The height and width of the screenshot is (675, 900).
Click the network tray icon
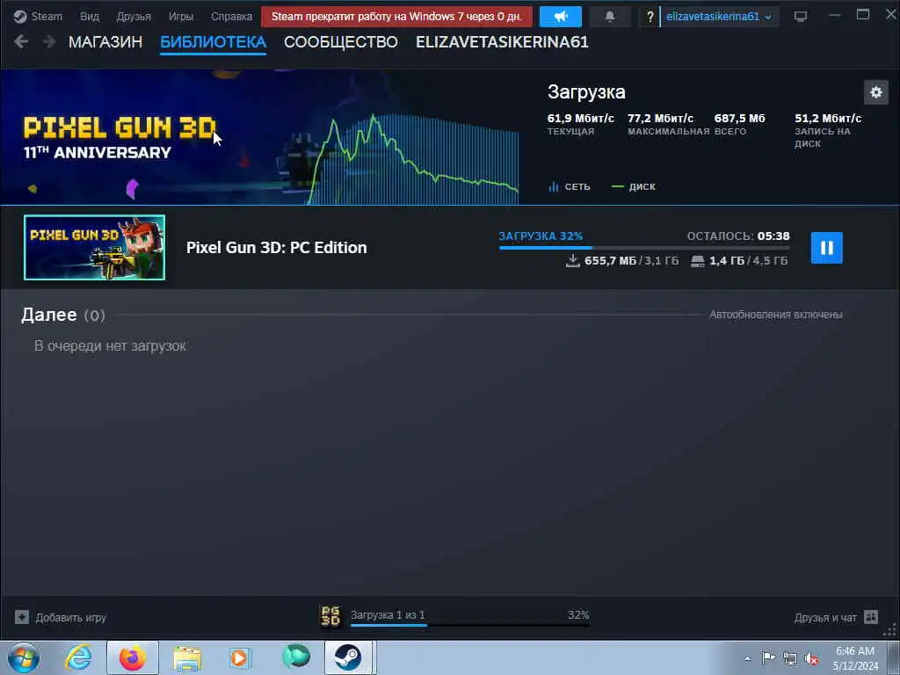coord(790,658)
